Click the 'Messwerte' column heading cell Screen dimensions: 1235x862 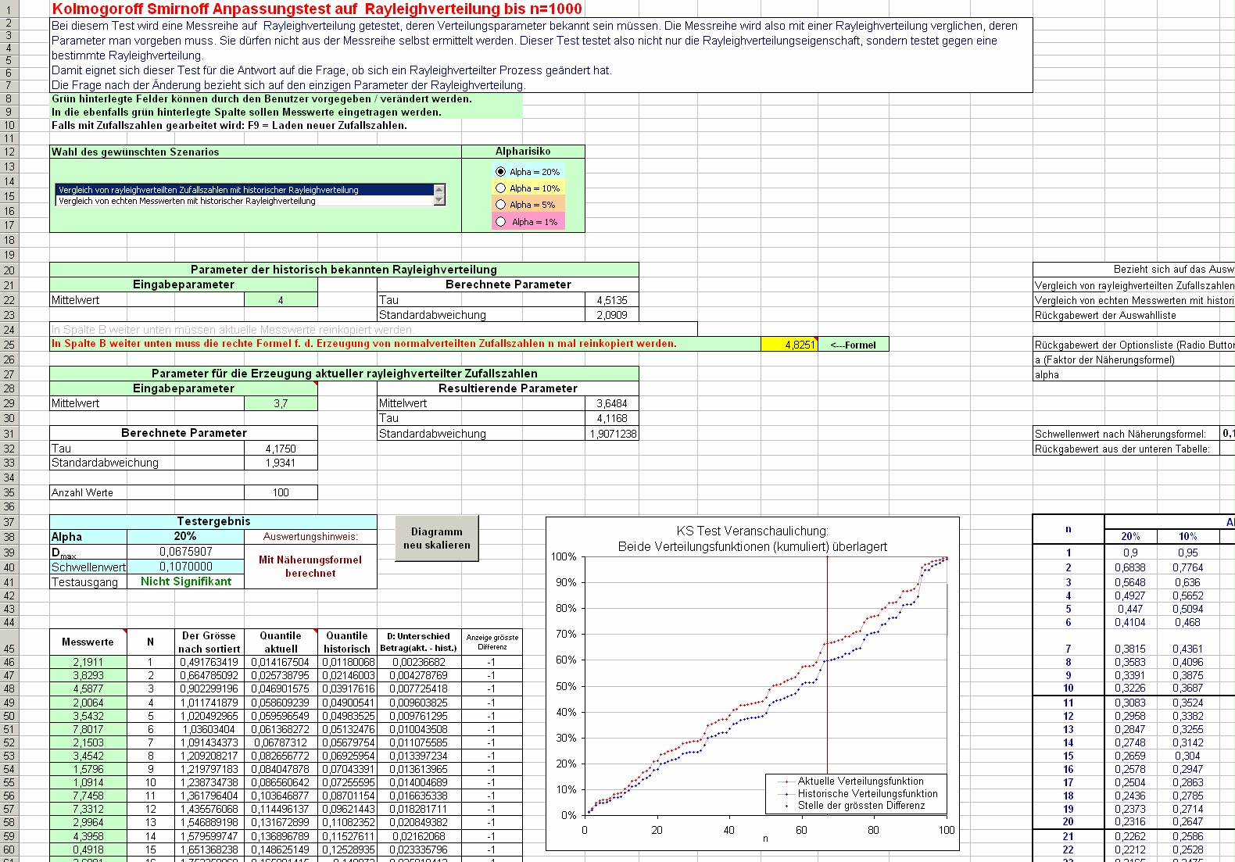coord(88,642)
